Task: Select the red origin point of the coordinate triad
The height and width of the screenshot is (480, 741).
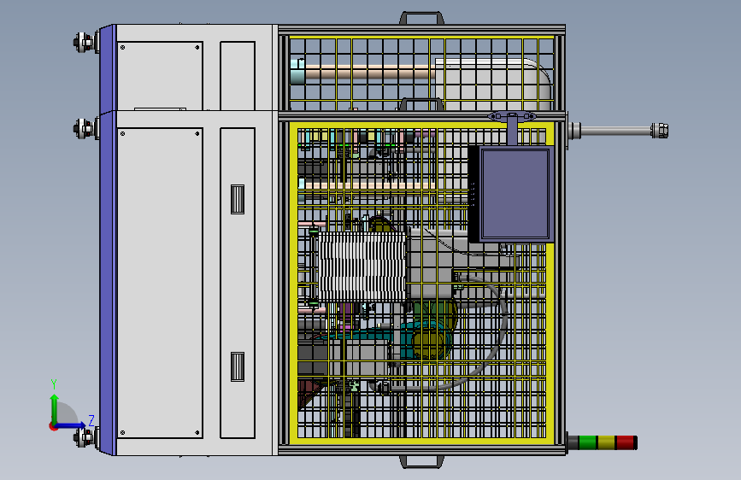Action: click(53, 426)
